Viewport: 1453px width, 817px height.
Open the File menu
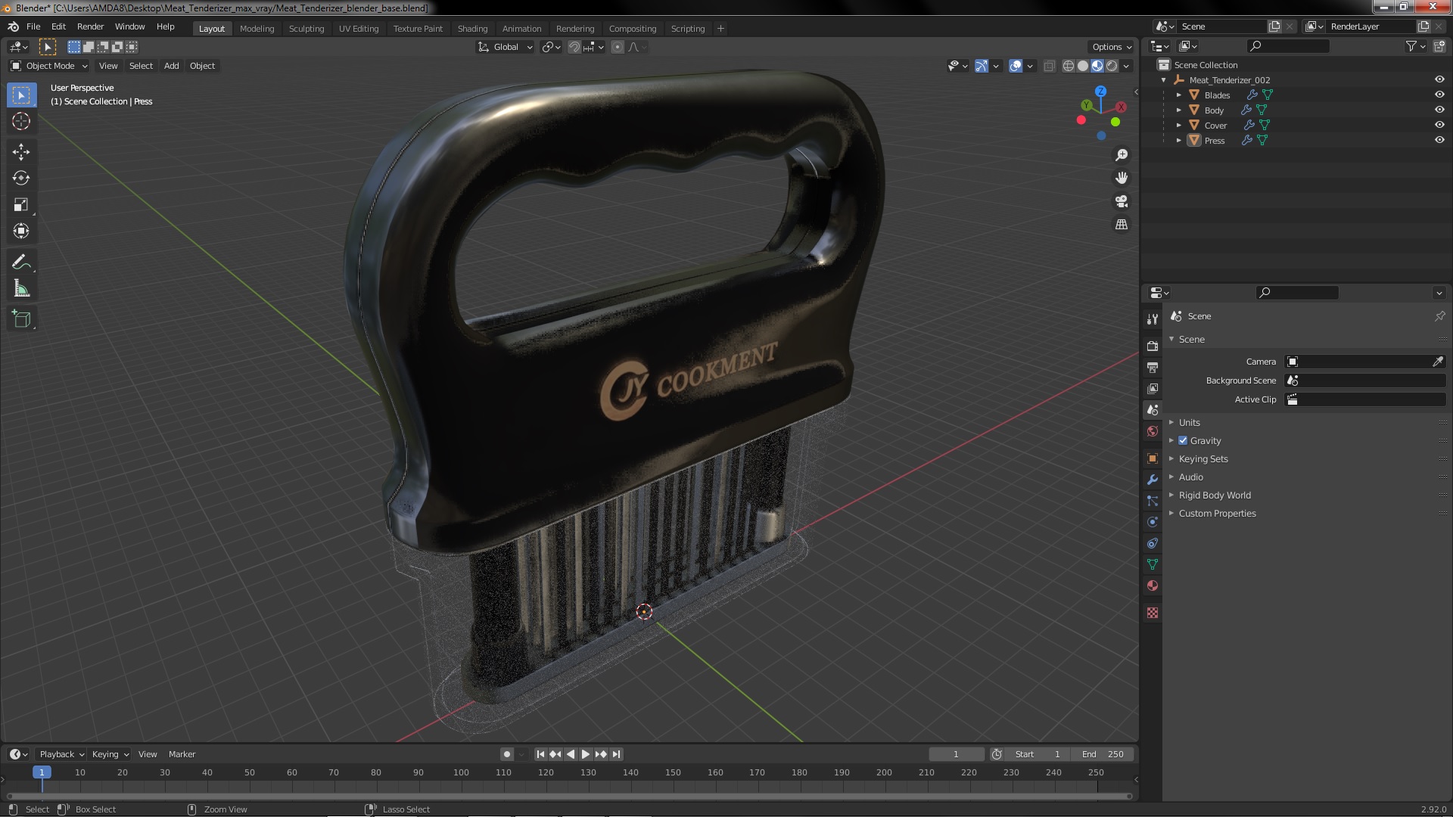(x=33, y=26)
